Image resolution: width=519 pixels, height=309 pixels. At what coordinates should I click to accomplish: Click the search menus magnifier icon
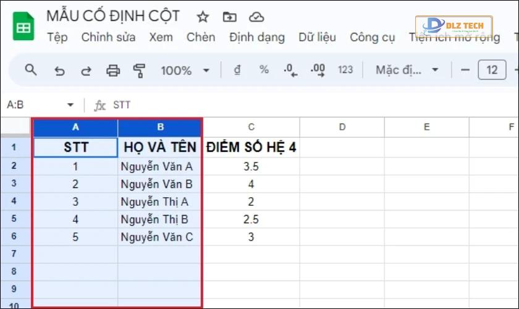31,70
